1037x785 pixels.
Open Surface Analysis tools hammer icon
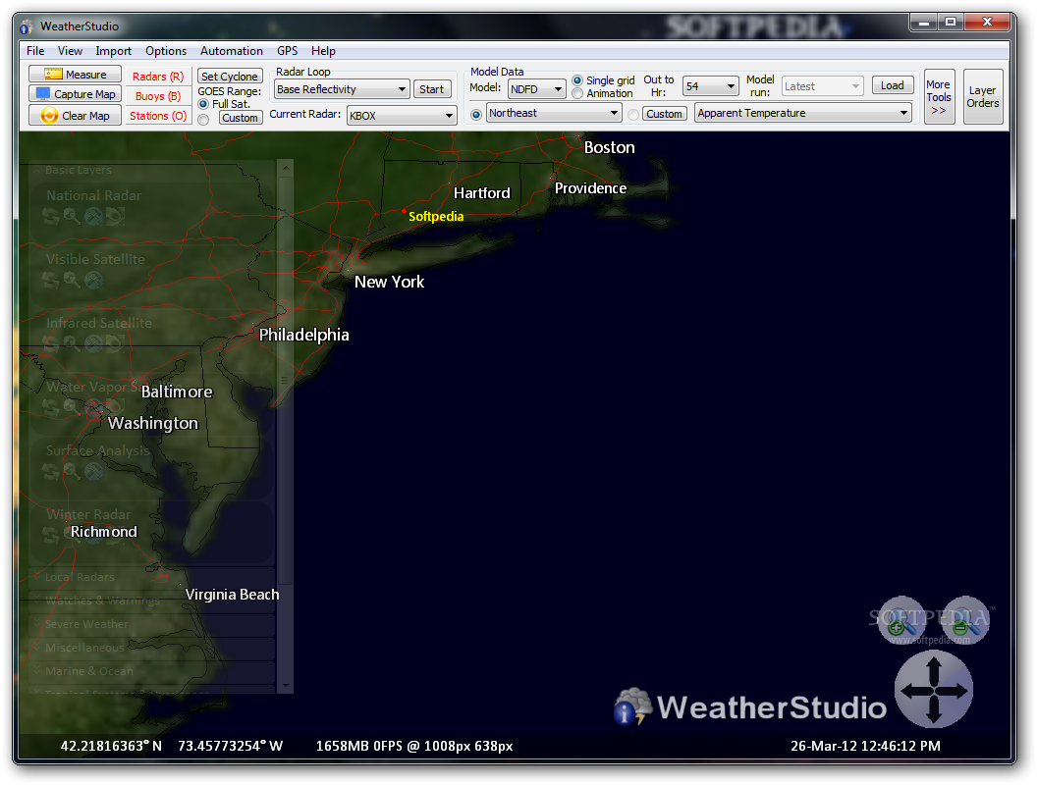[x=93, y=471]
